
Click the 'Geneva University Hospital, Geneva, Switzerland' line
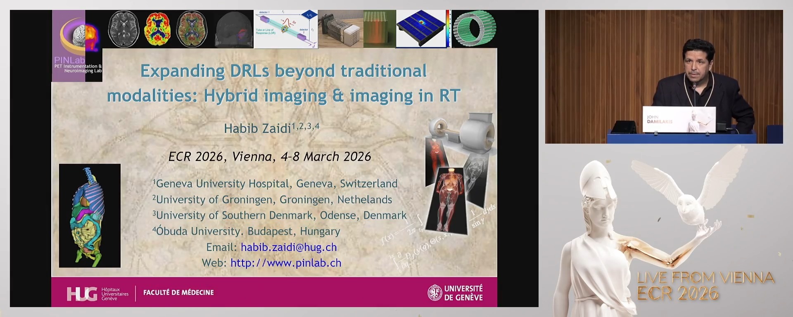pyautogui.click(x=276, y=184)
